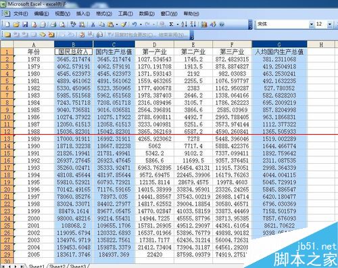Viewport: 338px width, 268px height.
Task: Open the font name 宋体 dropdown
Action: (312, 24)
